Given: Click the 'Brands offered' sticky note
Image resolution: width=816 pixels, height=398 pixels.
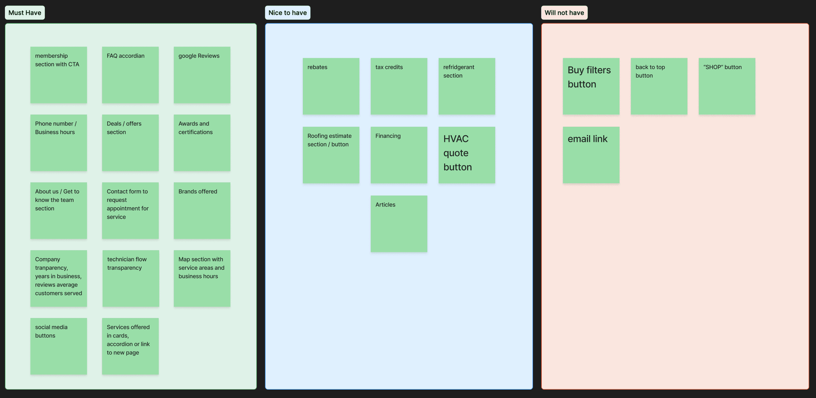Looking at the screenshot, I should [202, 211].
